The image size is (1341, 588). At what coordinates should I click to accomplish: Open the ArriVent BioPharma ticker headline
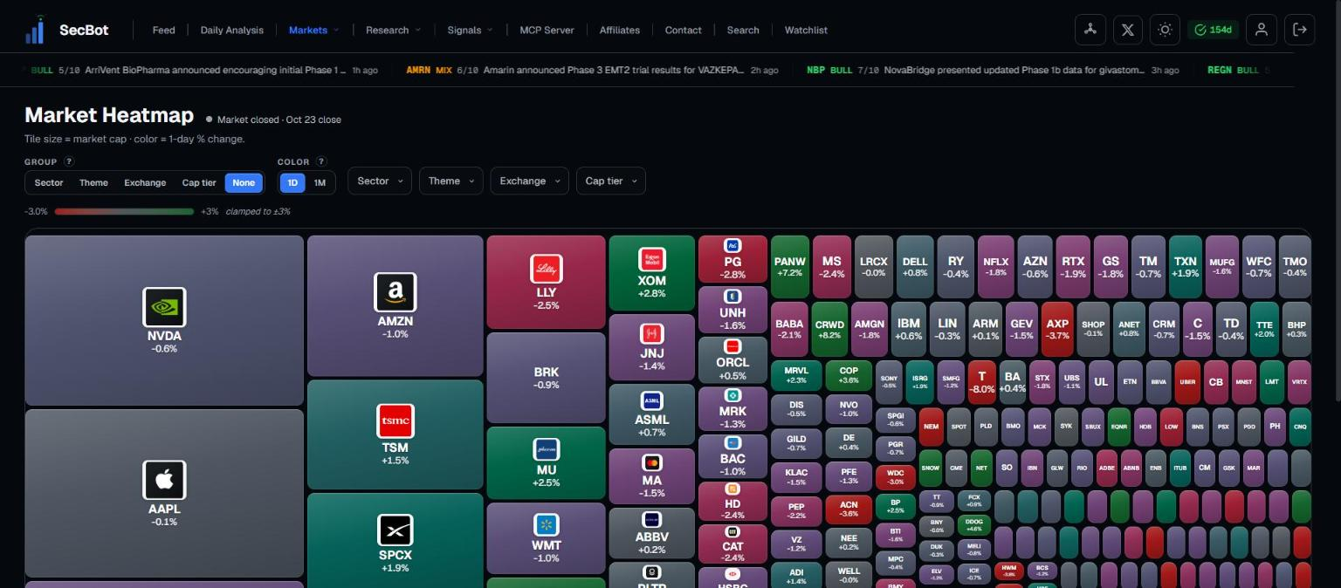click(204, 70)
